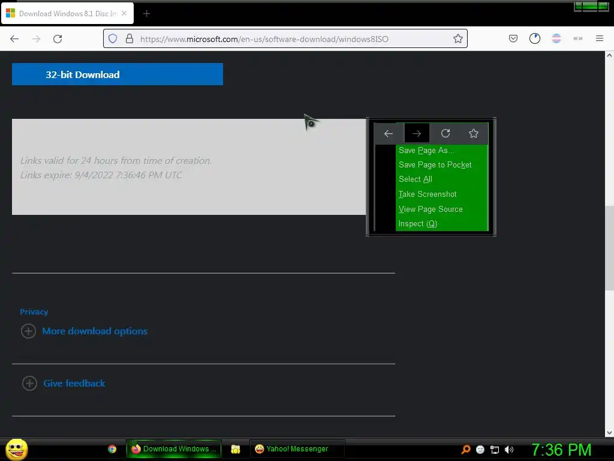Viewport: 614px width, 461px height.
Task: Open the More download options link
Action: (x=95, y=331)
